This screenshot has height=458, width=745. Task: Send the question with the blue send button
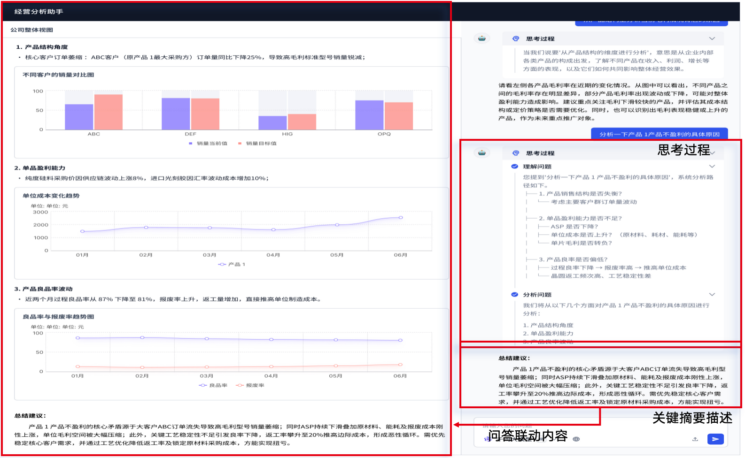pyautogui.click(x=715, y=439)
